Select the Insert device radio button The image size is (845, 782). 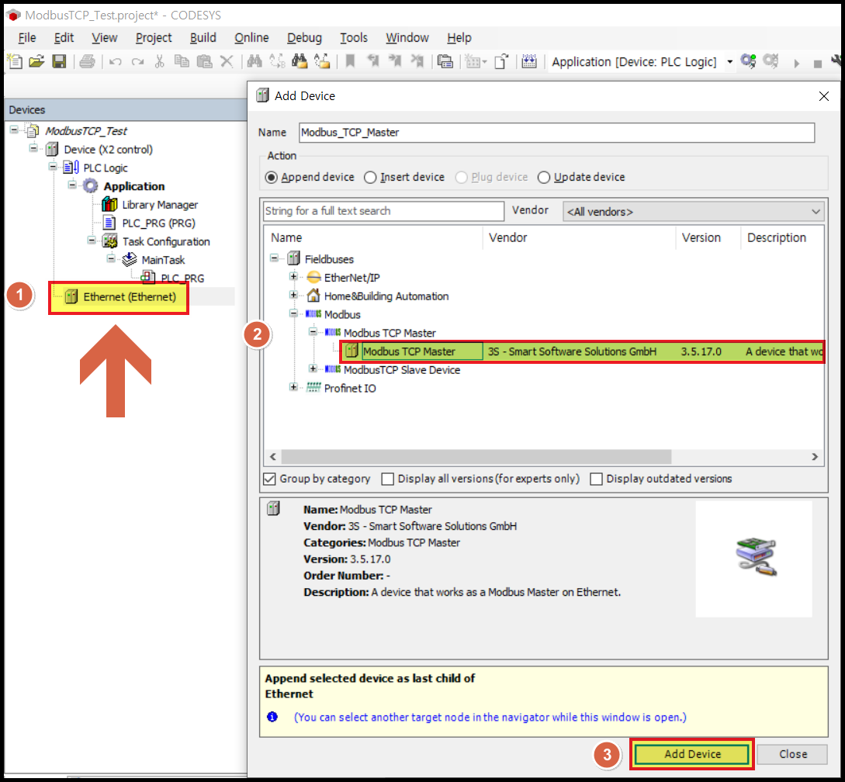point(370,178)
